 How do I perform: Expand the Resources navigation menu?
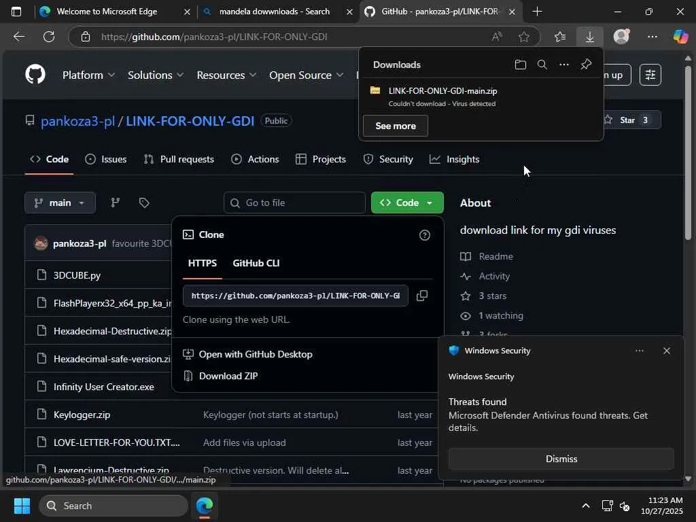226,75
